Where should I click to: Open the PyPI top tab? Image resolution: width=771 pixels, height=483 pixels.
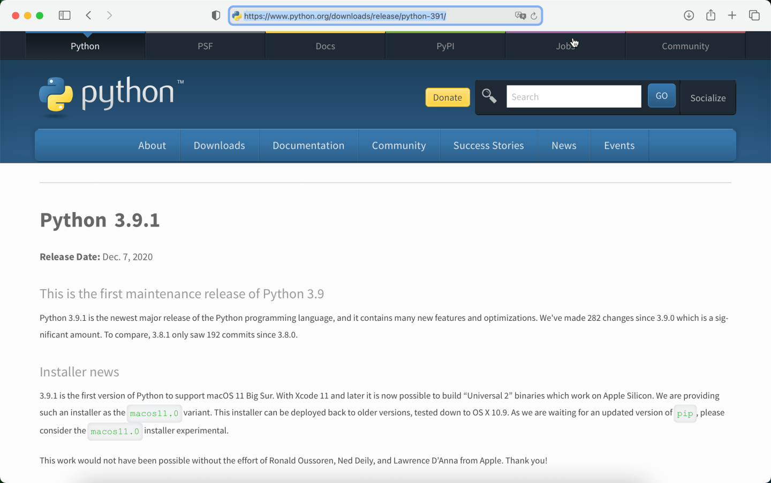click(x=445, y=46)
